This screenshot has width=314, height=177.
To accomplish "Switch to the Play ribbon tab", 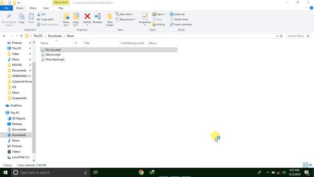I will click(61, 8).
